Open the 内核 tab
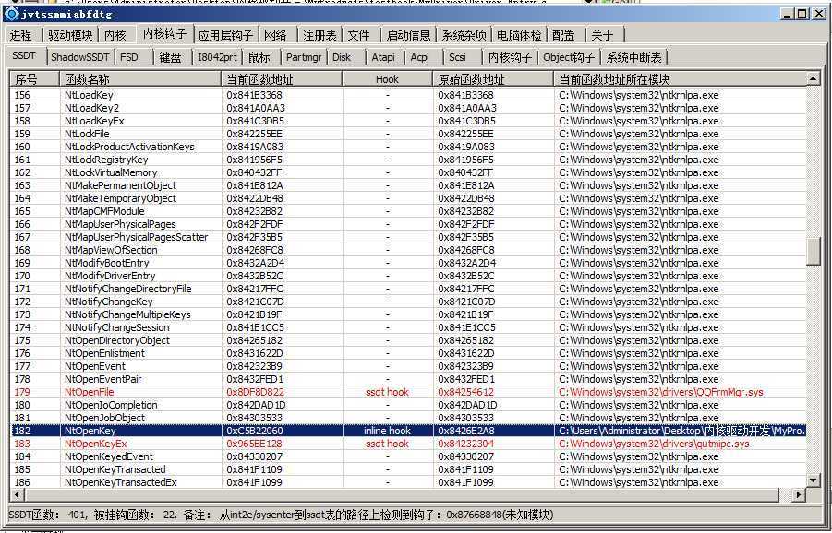Viewport: 832px width, 533px height. (115, 35)
